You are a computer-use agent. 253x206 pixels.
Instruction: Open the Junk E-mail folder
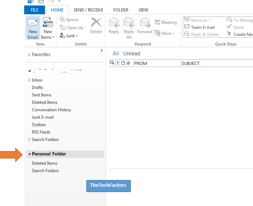coord(43,117)
